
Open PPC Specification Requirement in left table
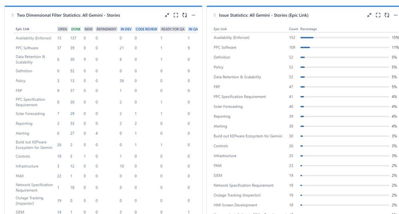pyautogui.click(x=30, y=102)
